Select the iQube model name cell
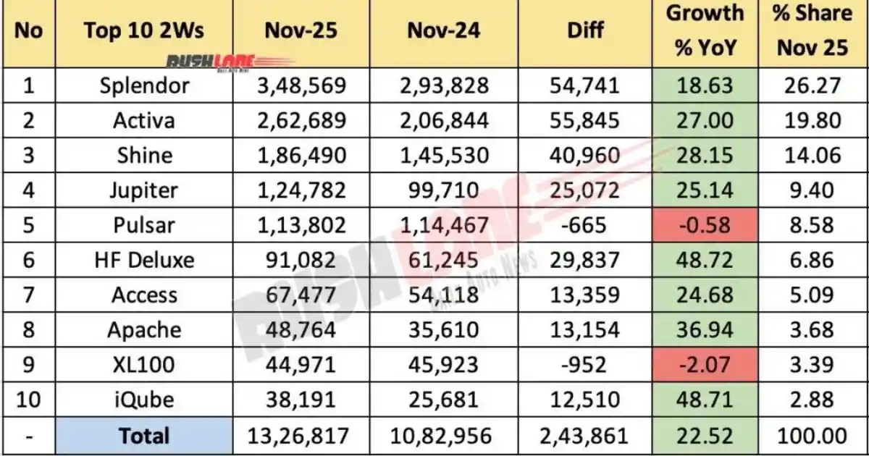869x456 pixels. (143, 400)
